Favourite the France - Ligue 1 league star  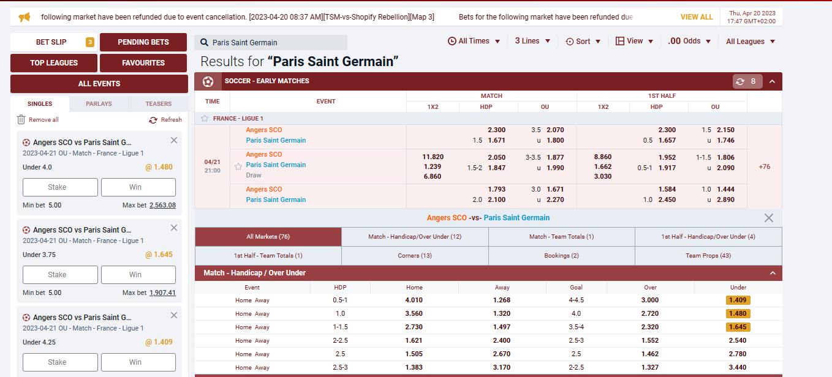point(205,119)
